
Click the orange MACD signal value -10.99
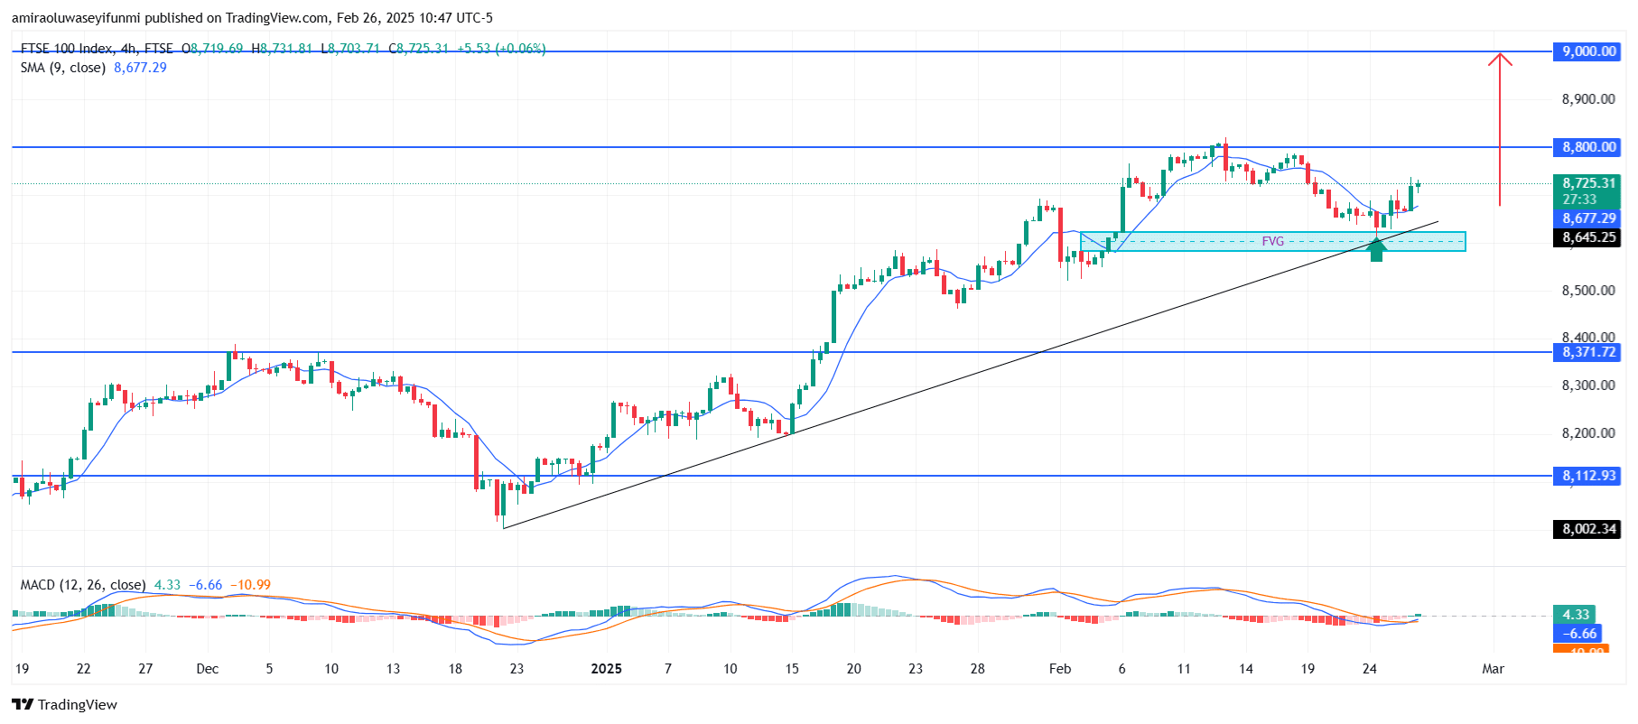click(x=250, y=585)
